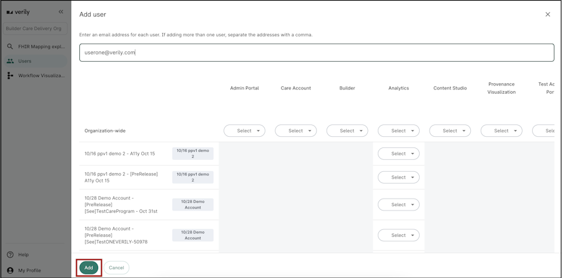Click the Cancel button
The image size is (562, 278).
click(116, 268)
